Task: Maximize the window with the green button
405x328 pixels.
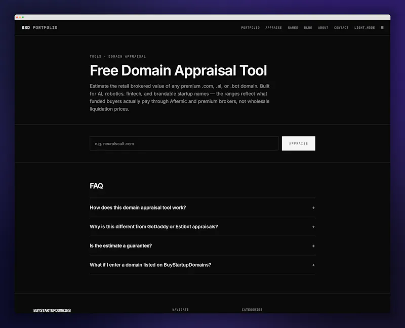Action: (23, 17)
